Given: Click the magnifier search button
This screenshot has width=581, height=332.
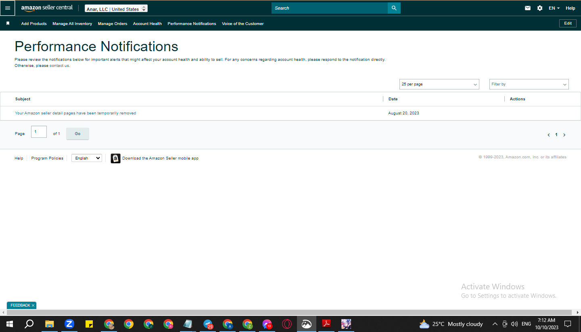Looking at the screenshot, I should click(394, 8).
